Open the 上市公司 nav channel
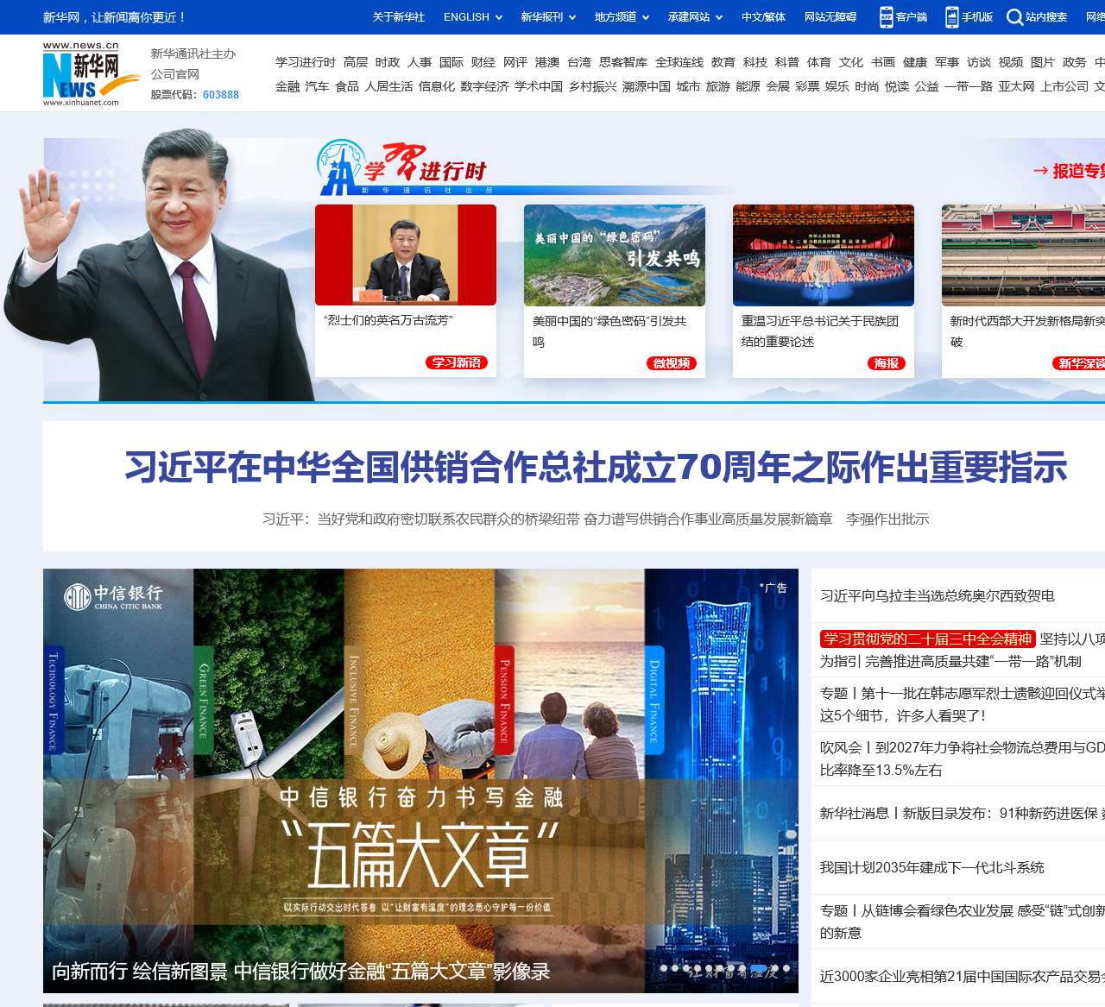1105x1007 pixels. (x=1064, y=86)
